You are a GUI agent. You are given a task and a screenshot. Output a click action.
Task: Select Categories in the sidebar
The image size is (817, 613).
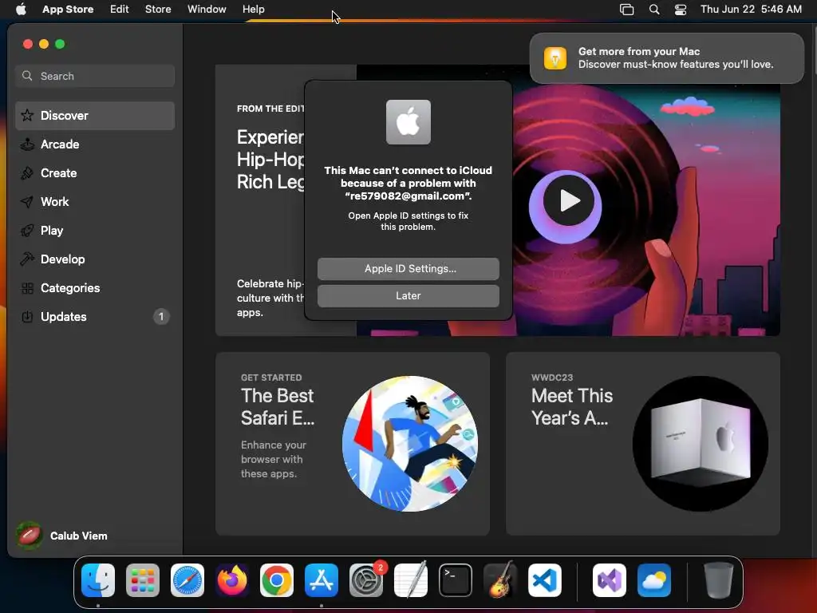tap(95, 287)
